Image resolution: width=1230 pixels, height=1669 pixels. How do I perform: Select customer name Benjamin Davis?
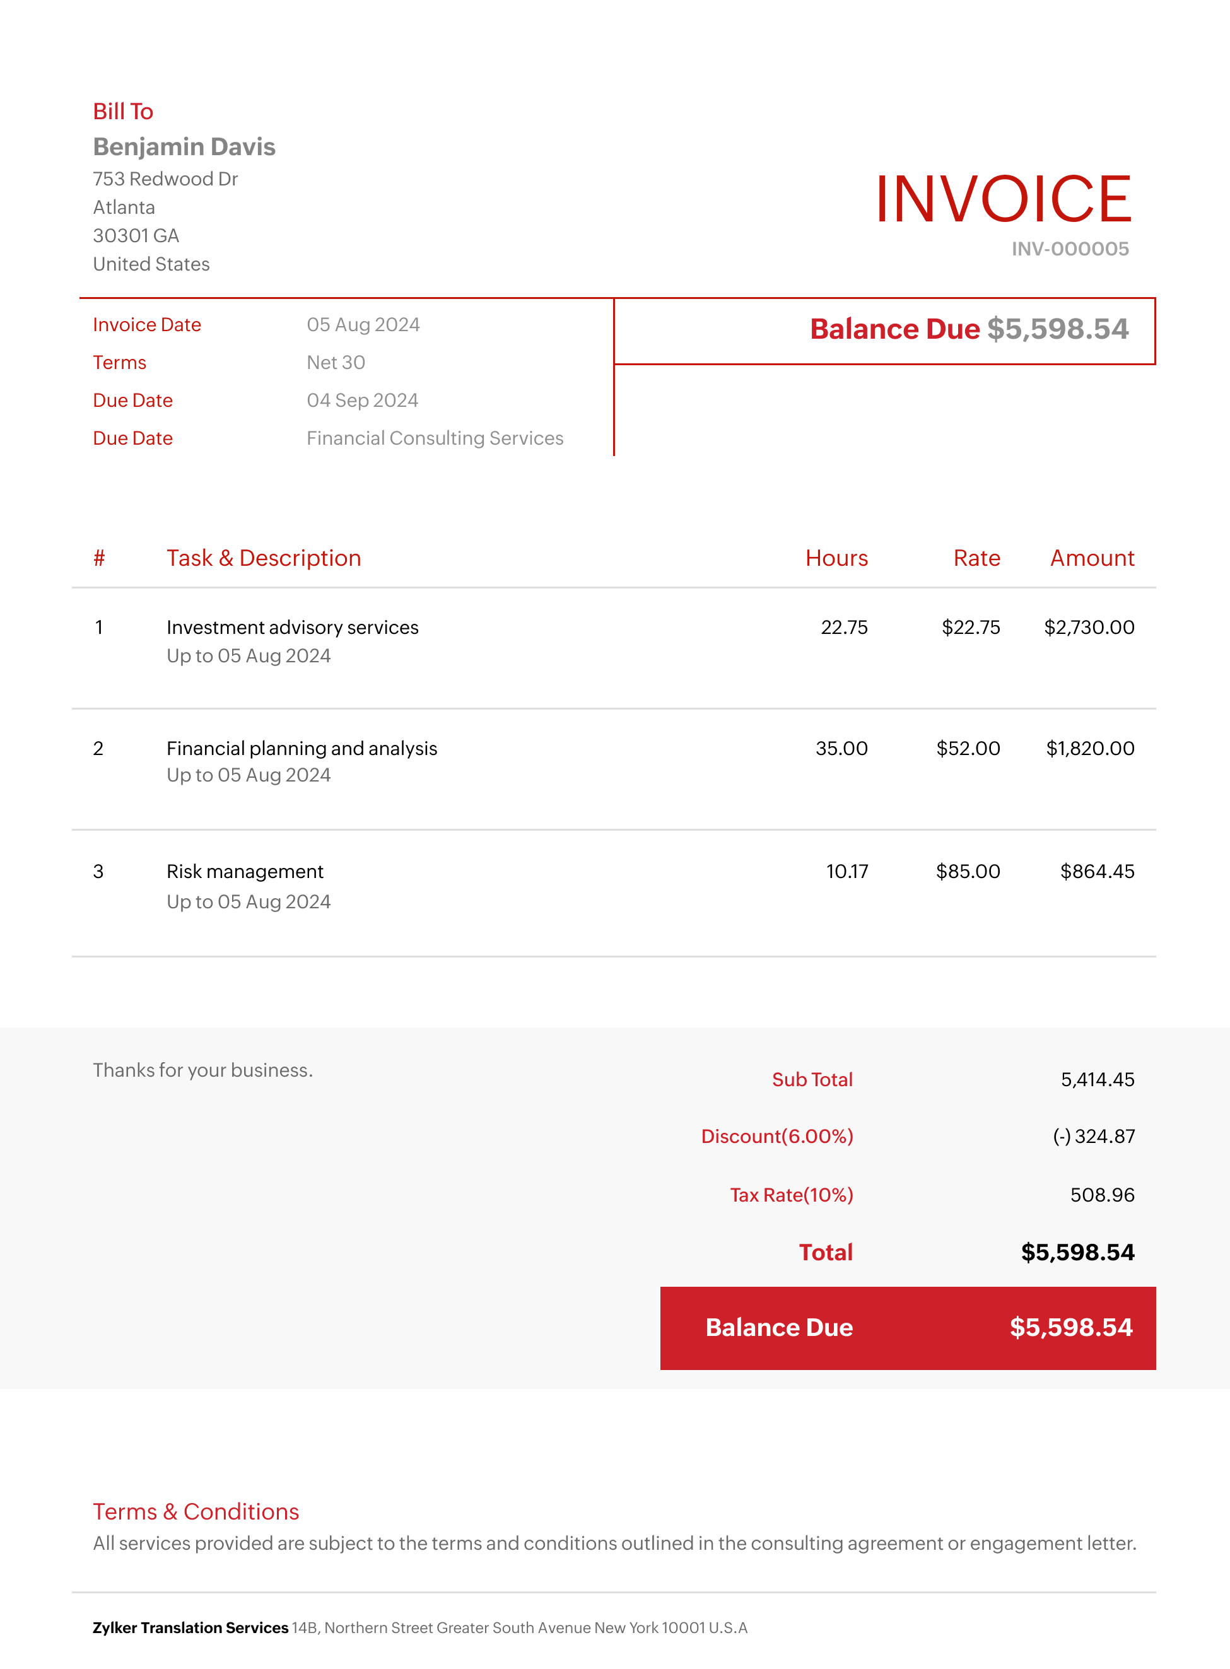coord(184,146)
